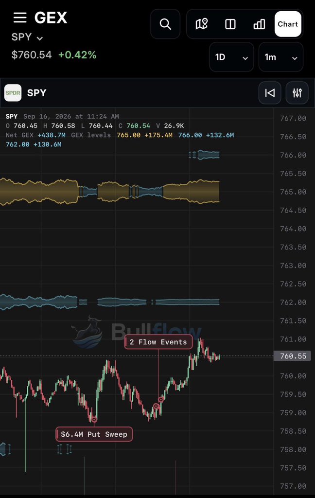Viewport: 315px width, 498px height.
Task: Click the 2 Flow Events label
Action: [158, 342]
